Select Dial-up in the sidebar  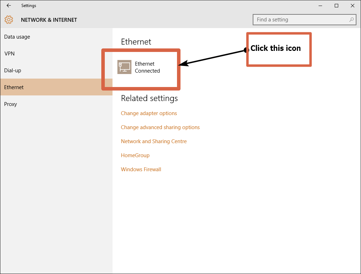pyautogui.click(x=56, y=71)
